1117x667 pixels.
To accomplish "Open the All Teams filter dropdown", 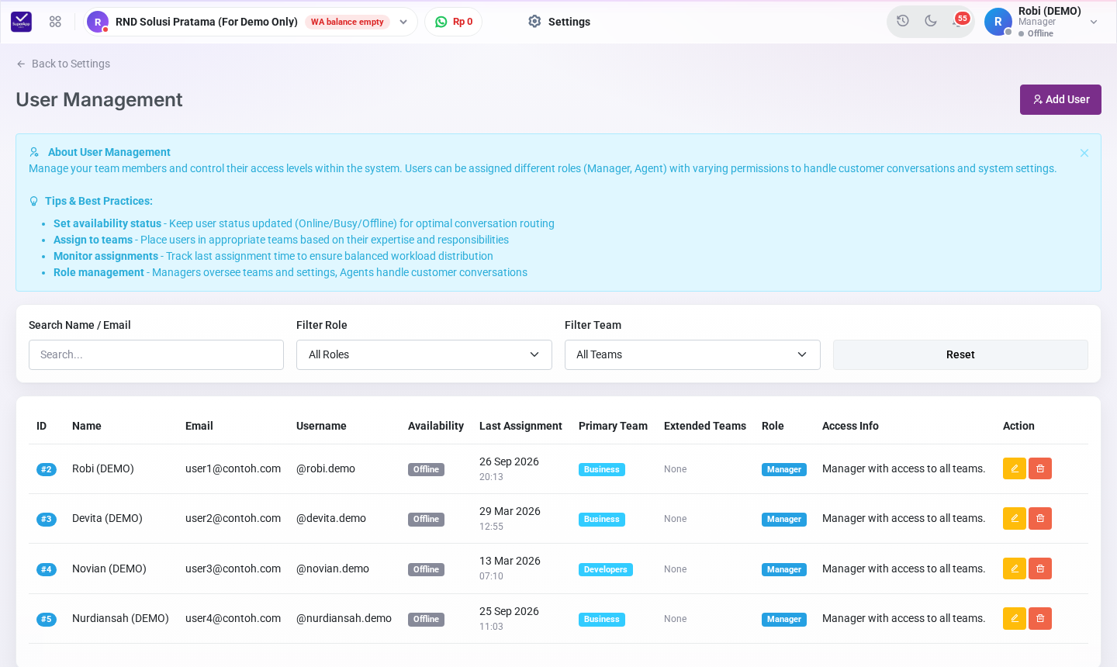I will [693, 354].
